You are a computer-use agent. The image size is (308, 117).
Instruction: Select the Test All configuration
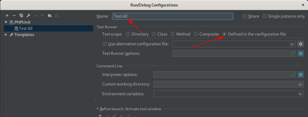(48, 28)
